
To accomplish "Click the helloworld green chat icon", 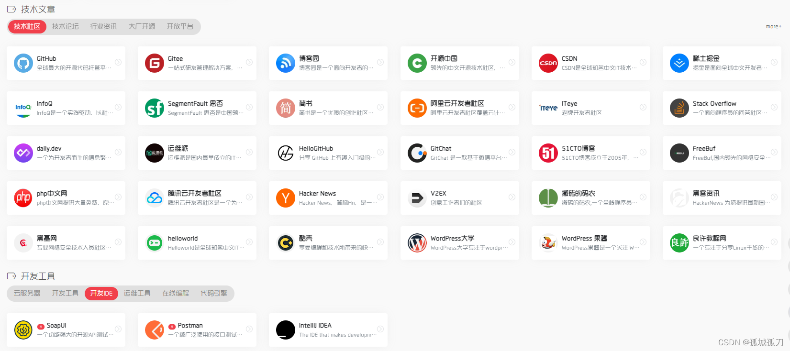I will click(154, 243).
